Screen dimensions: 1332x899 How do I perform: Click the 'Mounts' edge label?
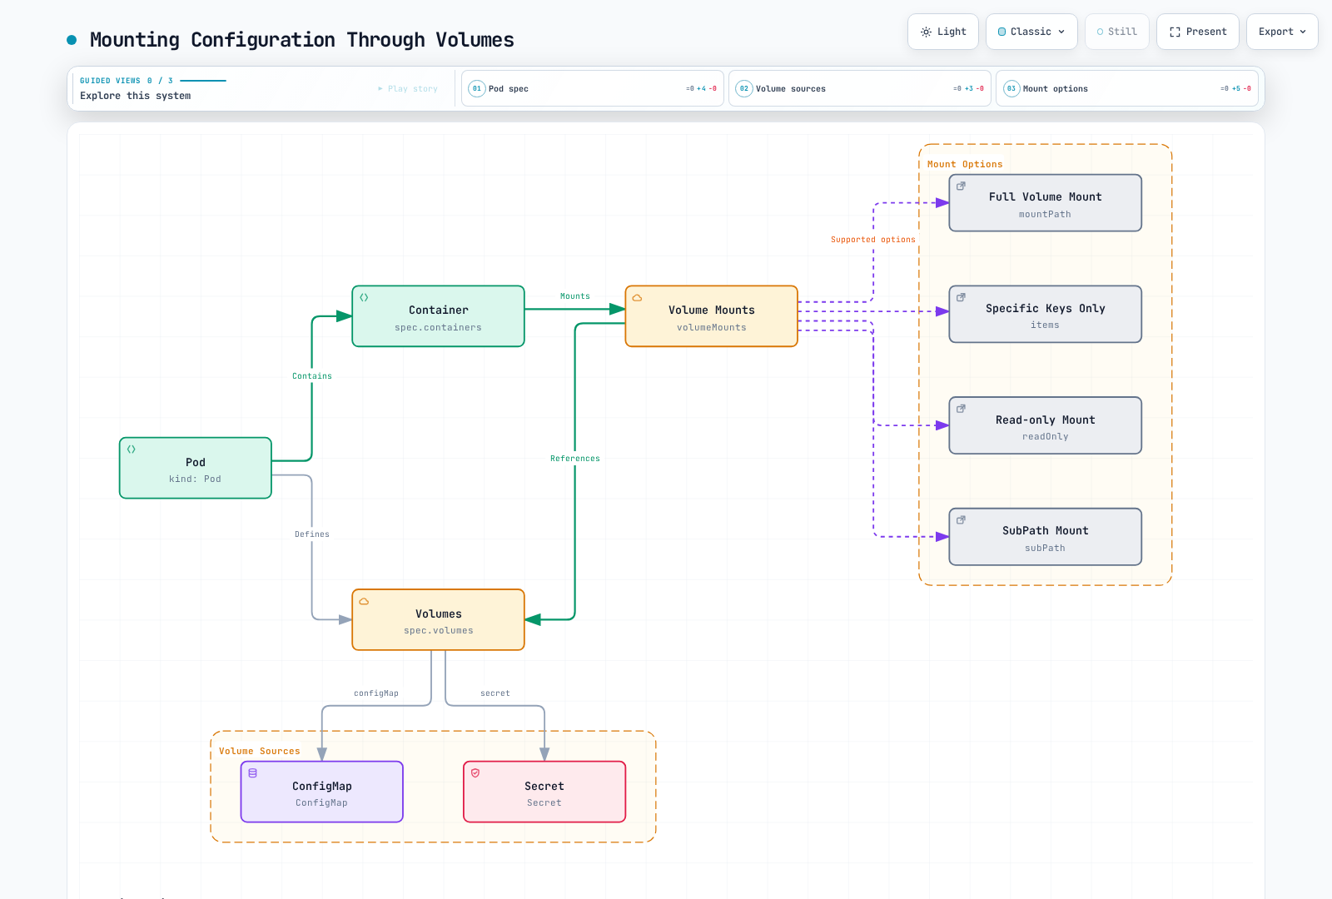[575, 296]
